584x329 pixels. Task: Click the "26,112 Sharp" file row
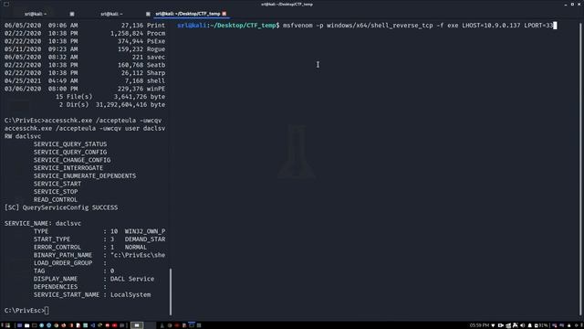(x=85, y=73)
